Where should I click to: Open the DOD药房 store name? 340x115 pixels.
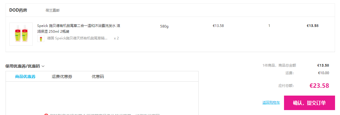pos(18,10)
